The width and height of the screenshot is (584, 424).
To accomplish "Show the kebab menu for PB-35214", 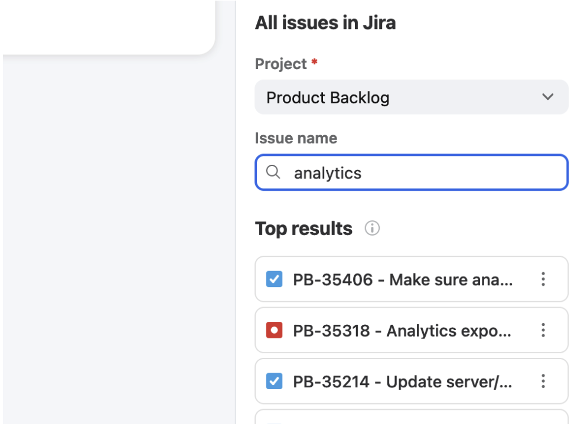I will click(543, 381).
